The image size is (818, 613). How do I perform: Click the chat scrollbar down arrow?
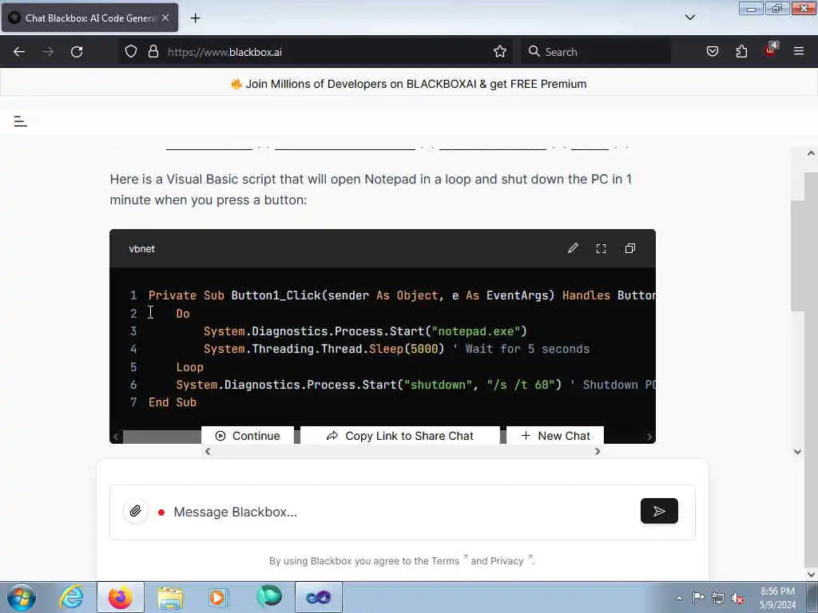(798, 452)
